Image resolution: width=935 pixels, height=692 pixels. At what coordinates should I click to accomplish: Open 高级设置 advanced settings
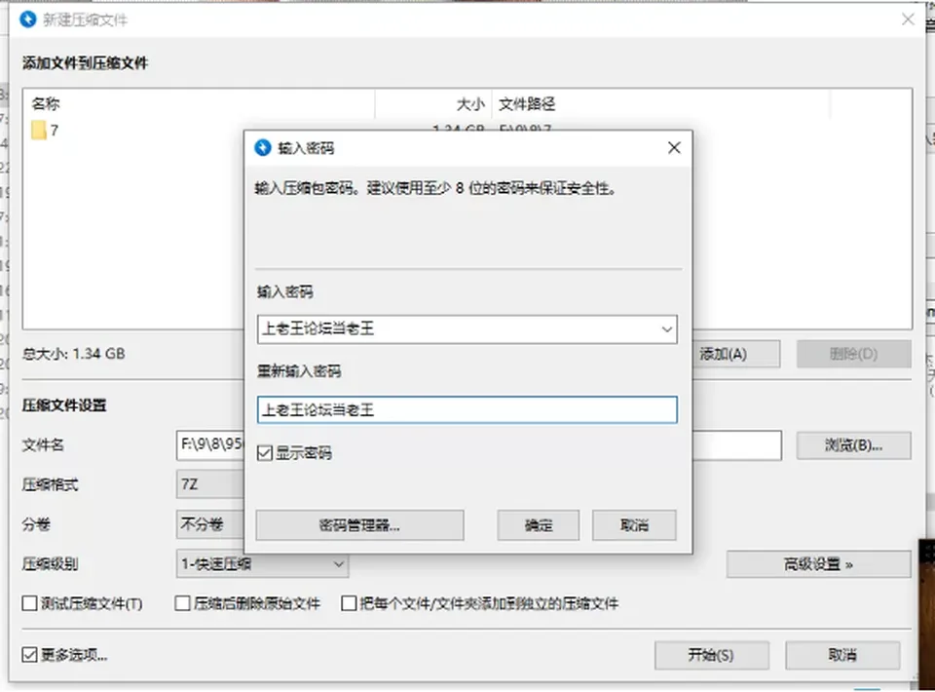click(x=818, y=564)
